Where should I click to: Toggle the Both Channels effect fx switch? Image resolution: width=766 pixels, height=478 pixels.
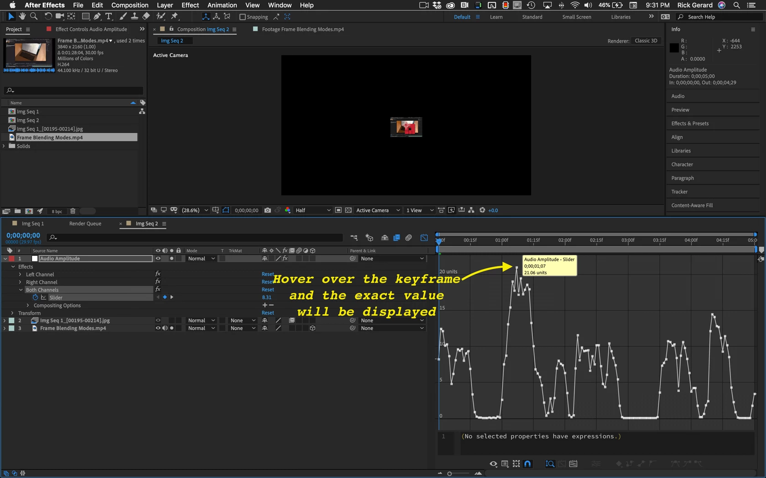(x=158, y=290)
